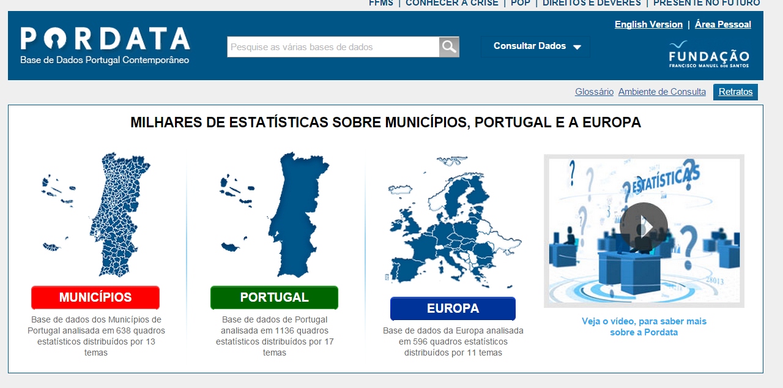783x388 pixels.
Task: Open Área Pessoal
Action: (x=723, y=24)
